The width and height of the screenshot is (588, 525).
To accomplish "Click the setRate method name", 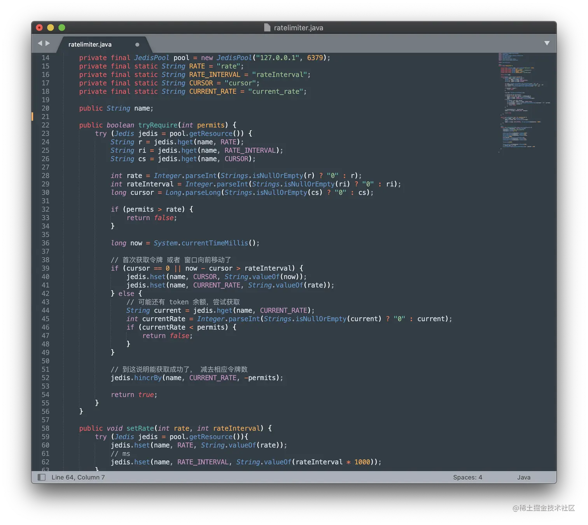I will tap(140, 428).
